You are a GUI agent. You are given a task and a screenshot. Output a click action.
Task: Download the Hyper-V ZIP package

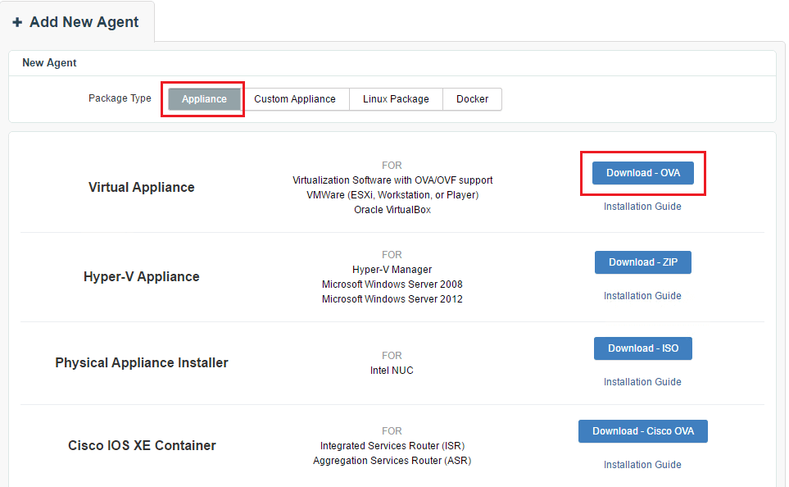(x=643, y=262)
